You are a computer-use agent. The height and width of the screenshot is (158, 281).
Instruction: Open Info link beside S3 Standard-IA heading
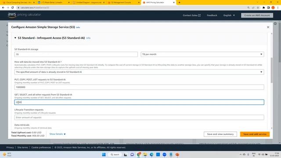coord(88,38)
